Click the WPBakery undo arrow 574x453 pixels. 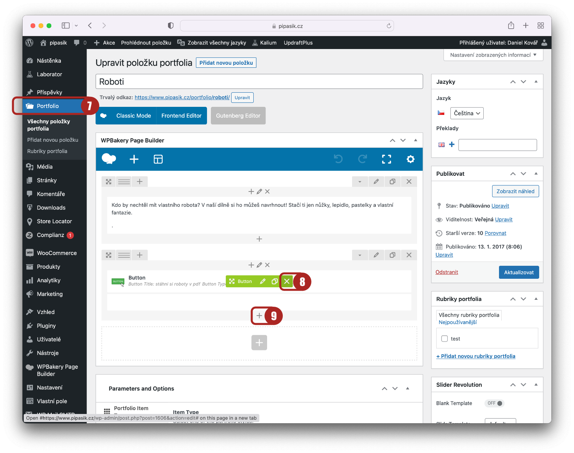coord(338,159)
